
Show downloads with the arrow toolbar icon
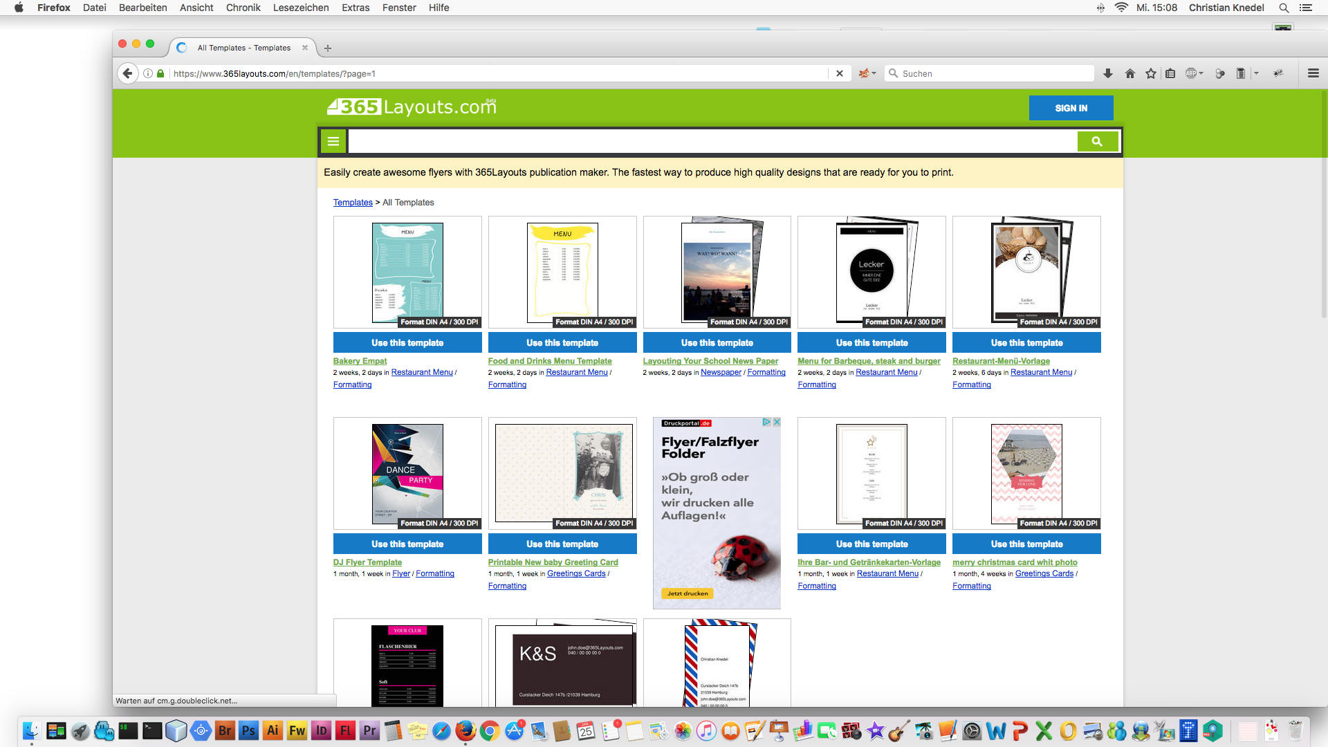coord(1108,73)
